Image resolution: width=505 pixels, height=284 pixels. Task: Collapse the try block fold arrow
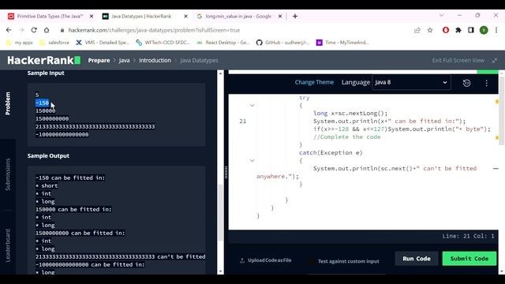tap(252, 105)
